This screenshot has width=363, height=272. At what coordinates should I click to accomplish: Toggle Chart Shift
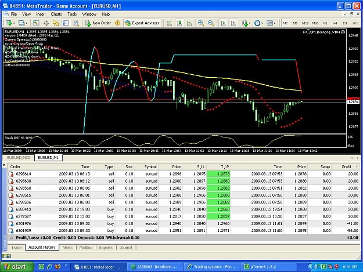(x=233, y=23)
